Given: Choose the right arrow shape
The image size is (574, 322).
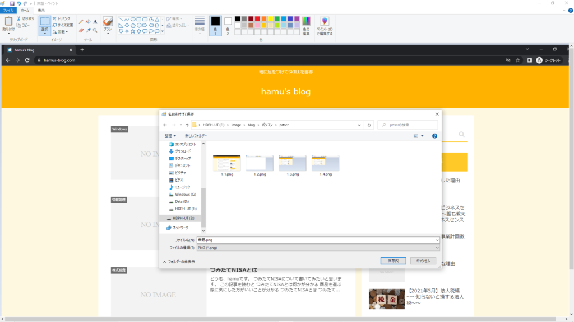Looking at the screenshot, I should click(x=145, y=25).
